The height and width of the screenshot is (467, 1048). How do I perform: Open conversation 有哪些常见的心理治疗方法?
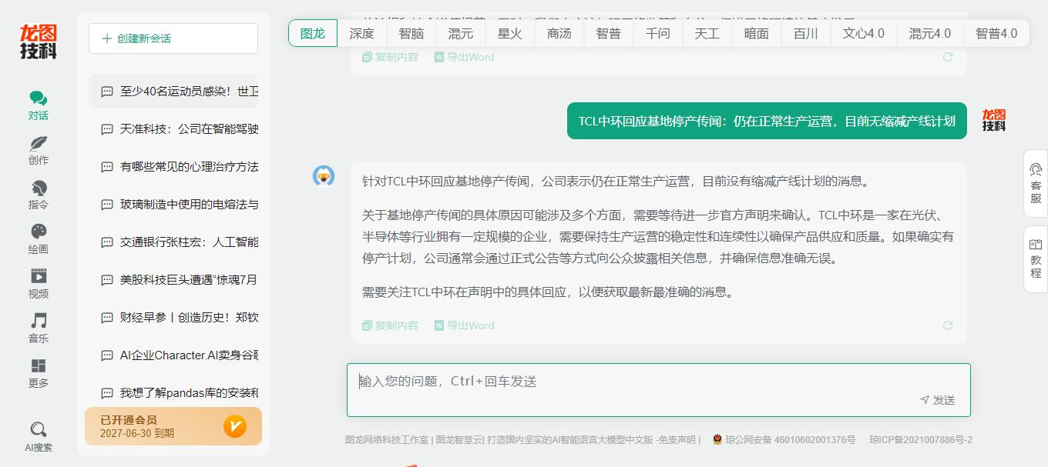click(173, 167)
